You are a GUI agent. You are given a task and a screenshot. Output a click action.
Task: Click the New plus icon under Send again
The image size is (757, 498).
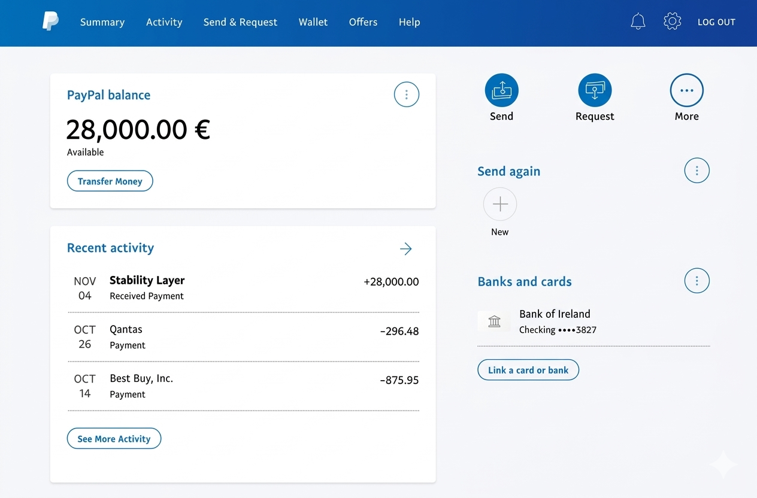(x=500, y=205)
